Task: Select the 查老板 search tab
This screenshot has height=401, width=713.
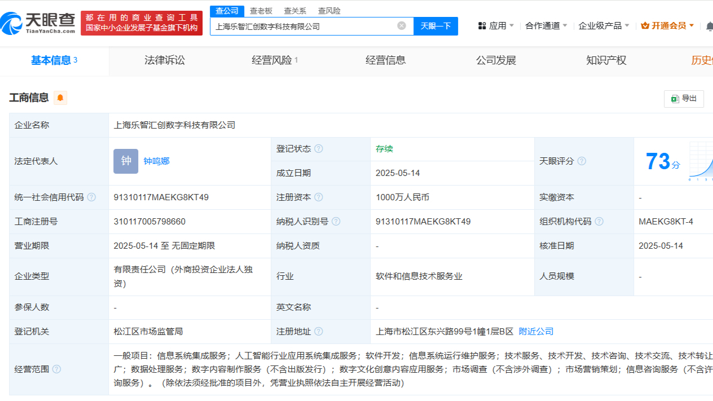Action: (x=261, y=11)
